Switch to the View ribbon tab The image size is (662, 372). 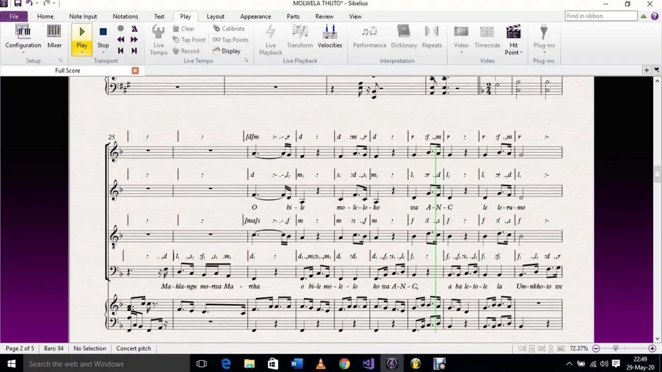point(355,17)
